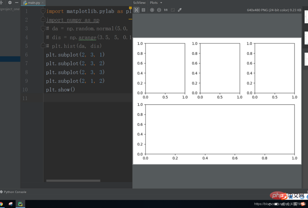Click the editor's horizontal scrollbar
This screenshot has height=208, width=308.
pos(73,181)
